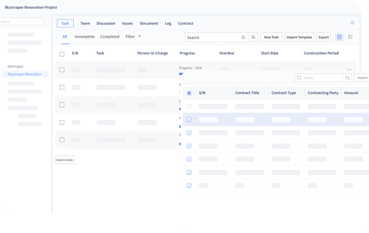Viewport: 369px width, 233px height.
Task: Show All tasks filter
Action: [x=65, y=36]
